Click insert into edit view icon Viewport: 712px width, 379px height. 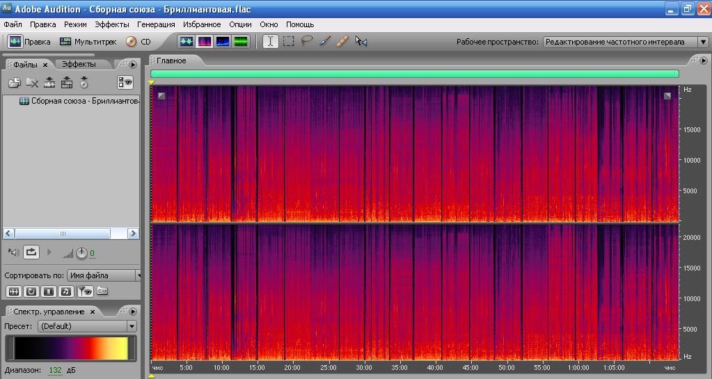(x=49, y=82)
